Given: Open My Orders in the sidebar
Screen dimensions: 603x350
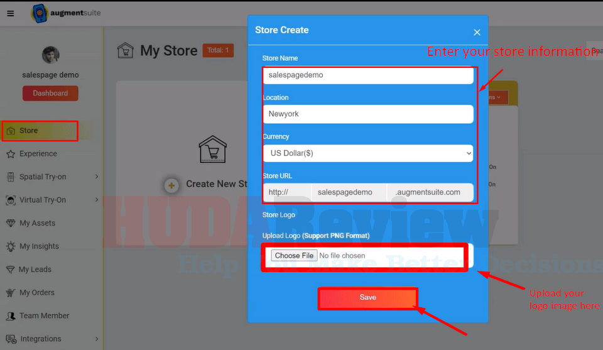Looking at the screenshot, I should (x=37, y=292).
